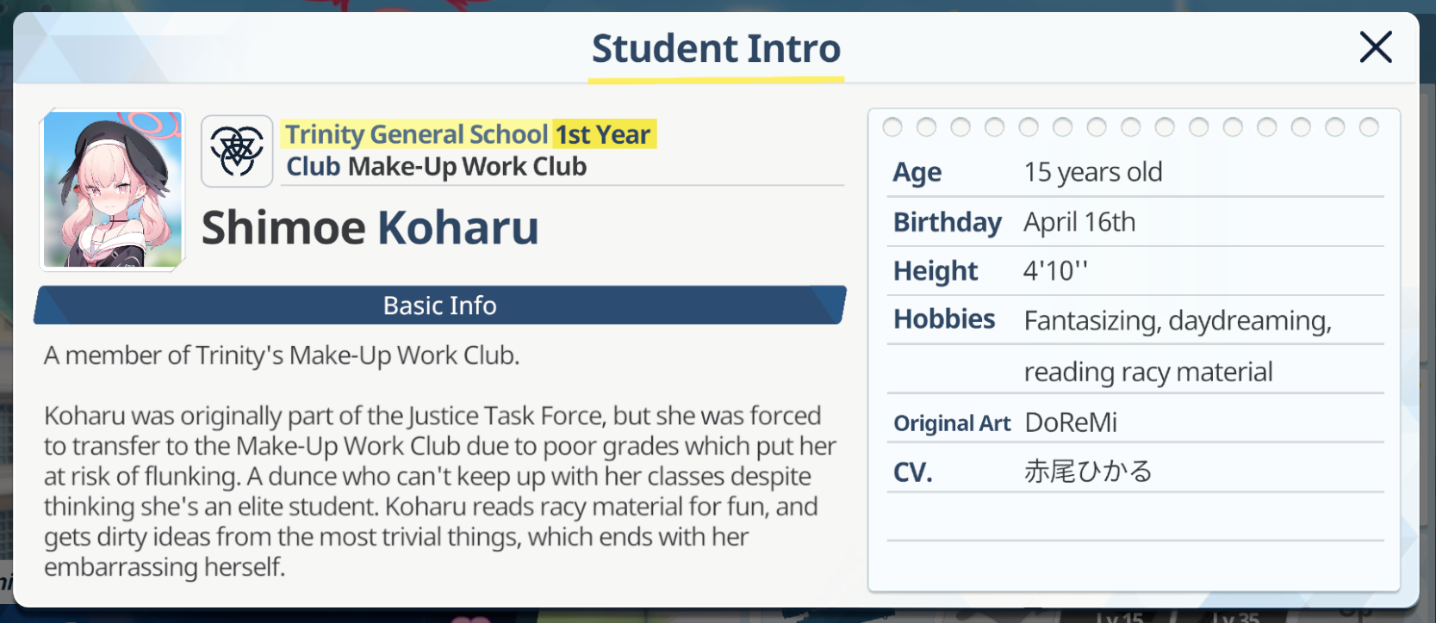Screen dimensions: 1436x623
Task: Click the Shimoe Koharu name heading
Action: pyautogui.click(x=370, y=228)
